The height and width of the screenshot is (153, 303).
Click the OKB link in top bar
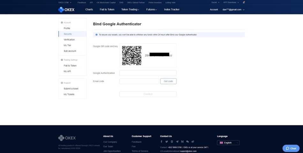pos(121,3)
